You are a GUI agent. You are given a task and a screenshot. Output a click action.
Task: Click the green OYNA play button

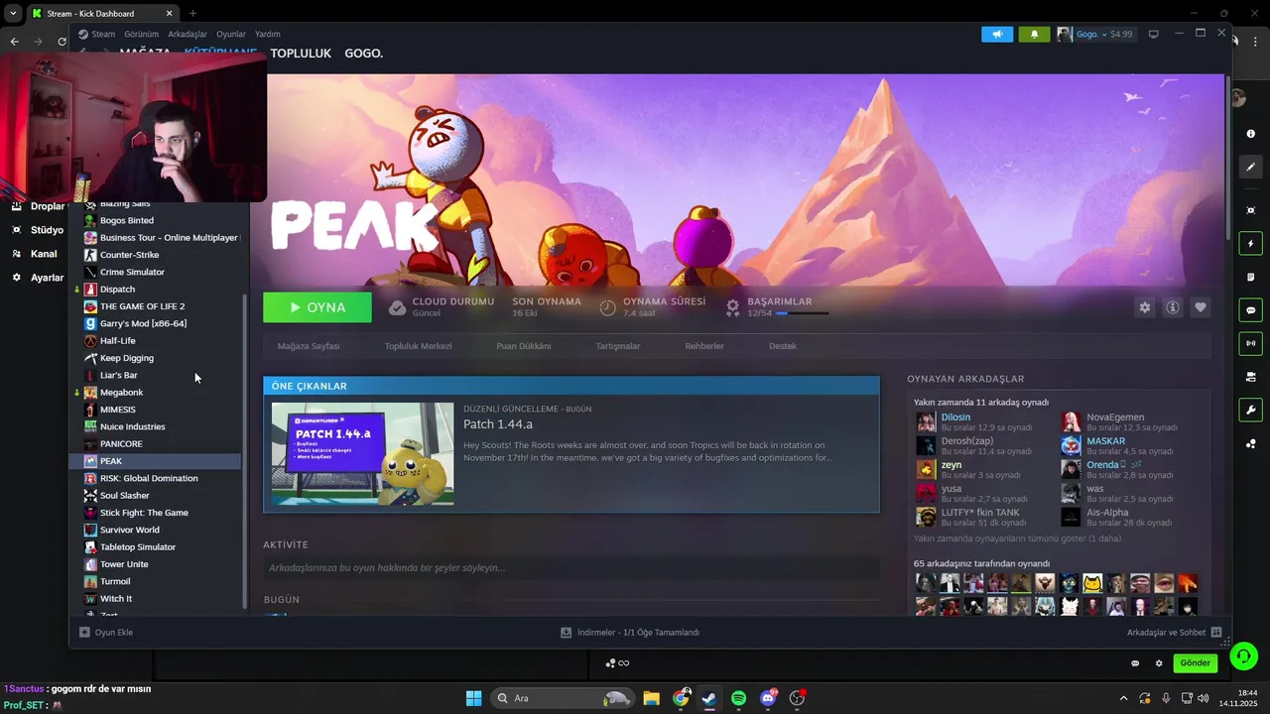tap(317, 307)
